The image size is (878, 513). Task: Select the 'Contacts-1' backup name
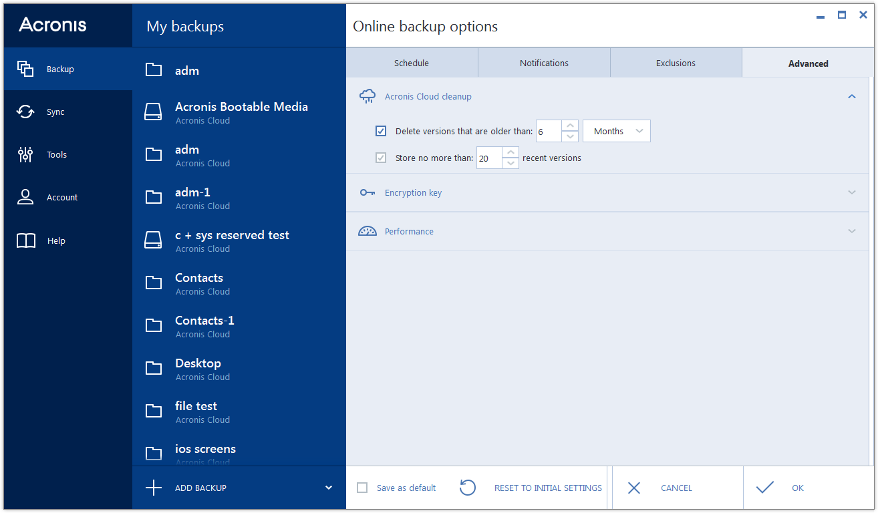204,320
